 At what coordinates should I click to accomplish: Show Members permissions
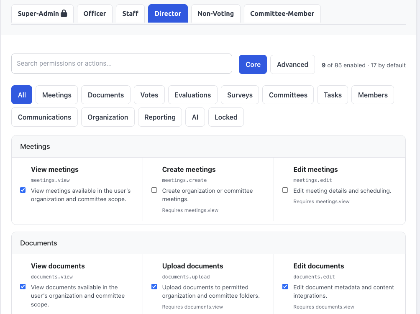click(x=373, y=95)
